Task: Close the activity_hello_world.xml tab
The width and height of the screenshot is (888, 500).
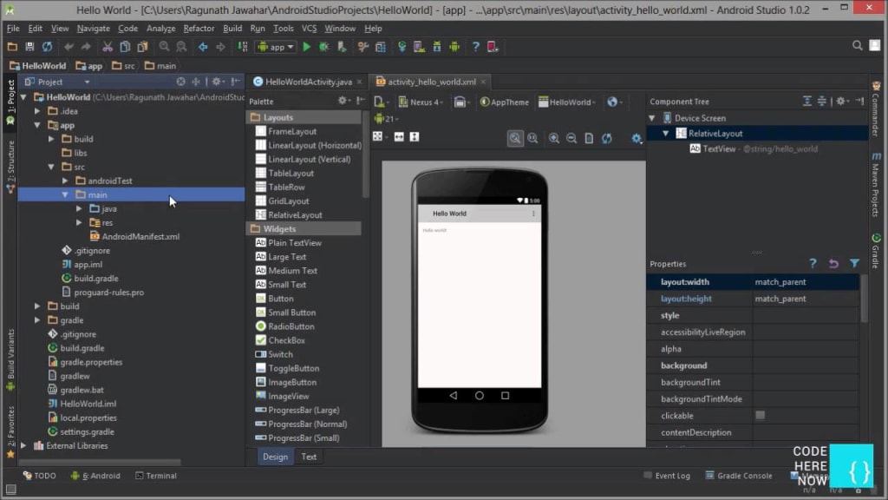Action: 483,82
